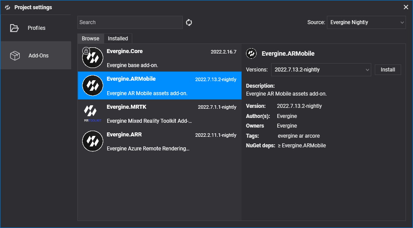Click the Evergine.ARMobile list logo
Viewport: 413px width, 228px height.
click(x=92, y=85)
